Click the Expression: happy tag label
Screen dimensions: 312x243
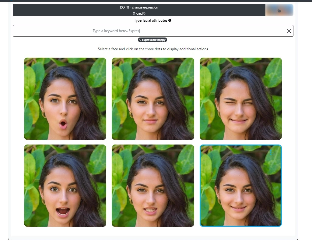(x=155, y=40)
